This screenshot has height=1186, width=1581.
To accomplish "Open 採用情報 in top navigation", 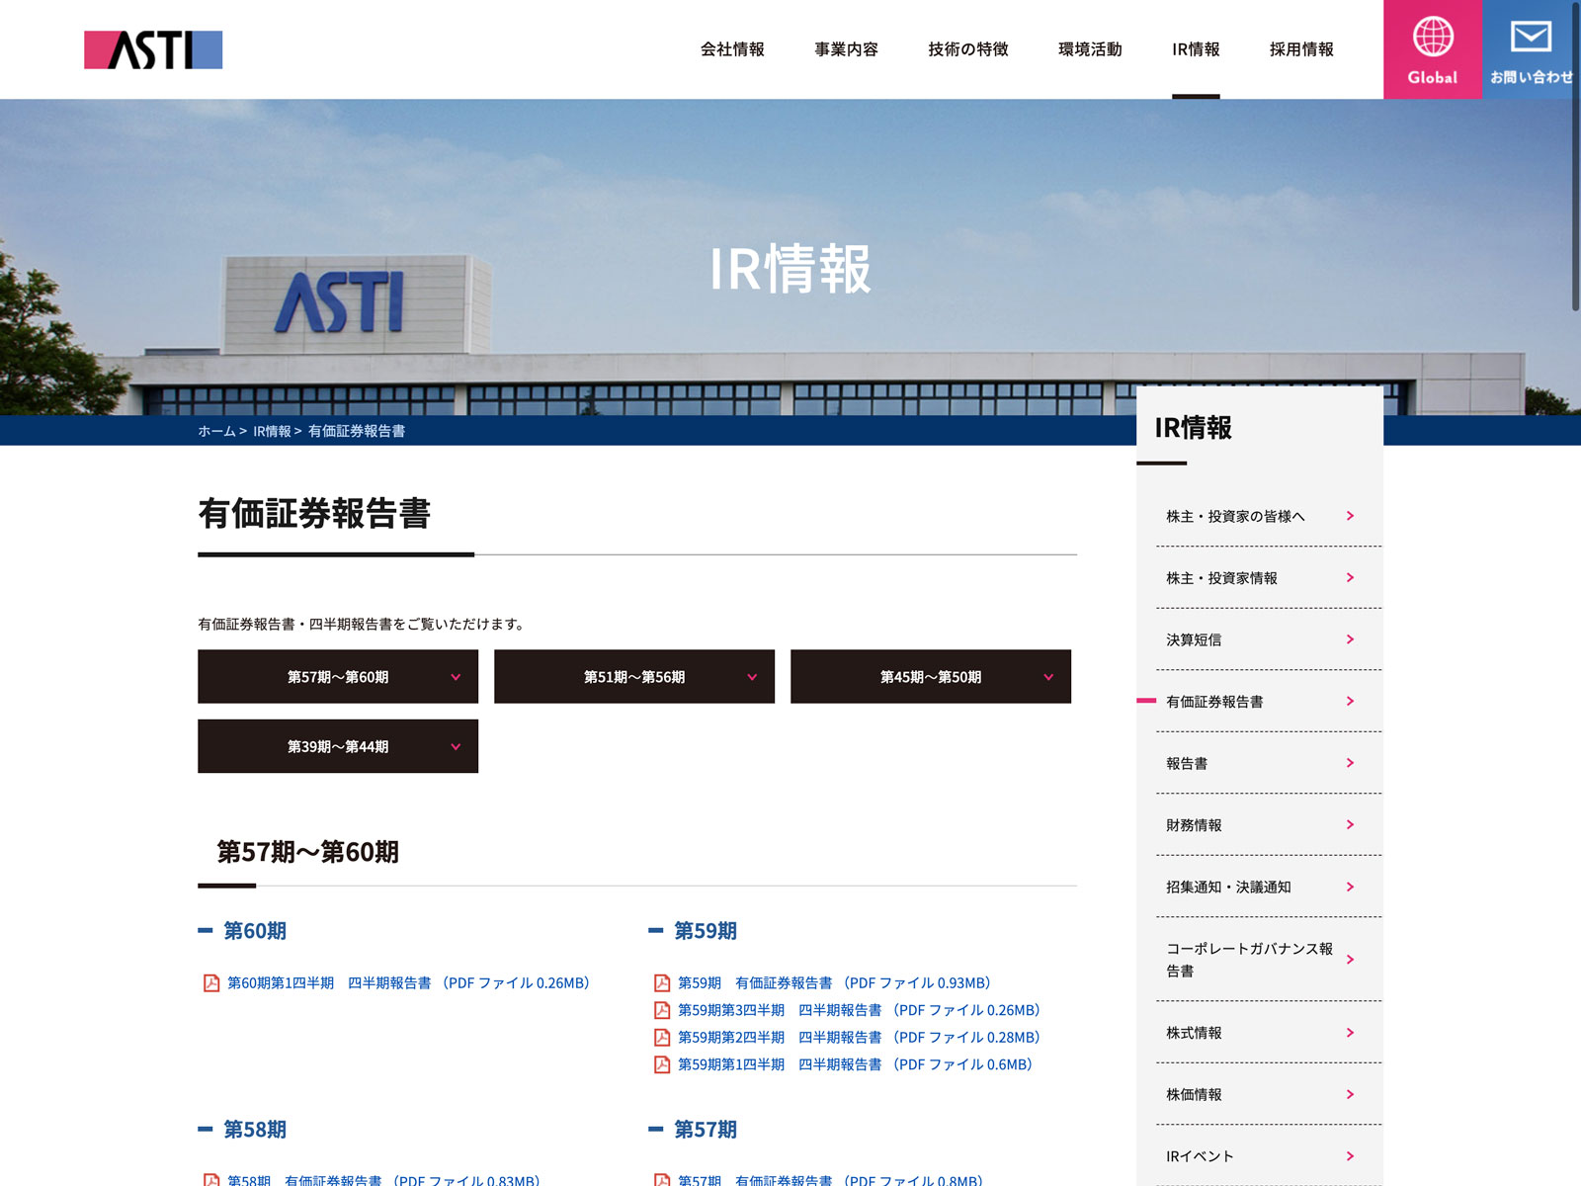I will tap(1301, 49).
